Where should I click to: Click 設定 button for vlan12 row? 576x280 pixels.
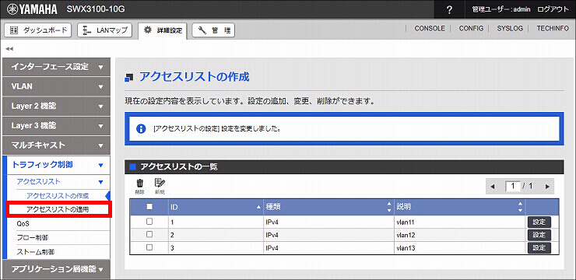point(539,235)
